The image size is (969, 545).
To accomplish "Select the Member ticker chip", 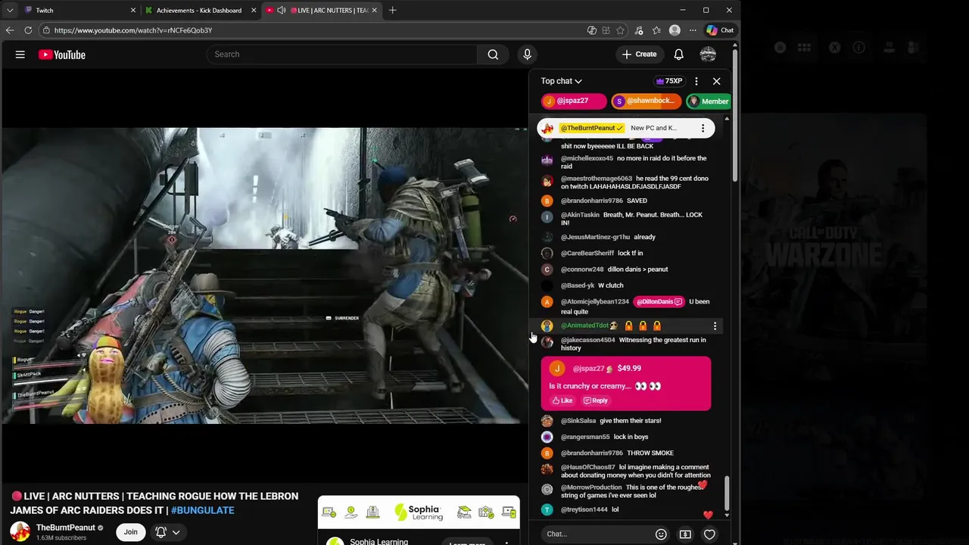I will click(x=709, y=101).
